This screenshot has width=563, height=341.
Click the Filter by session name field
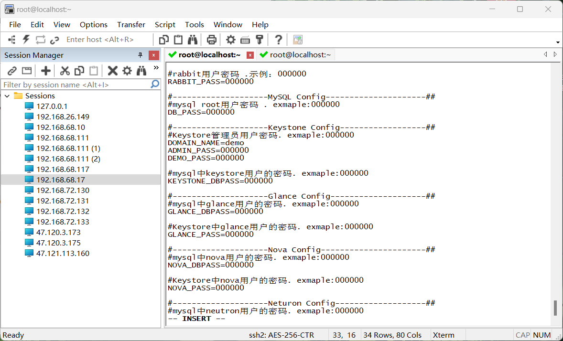pos(76,85)
